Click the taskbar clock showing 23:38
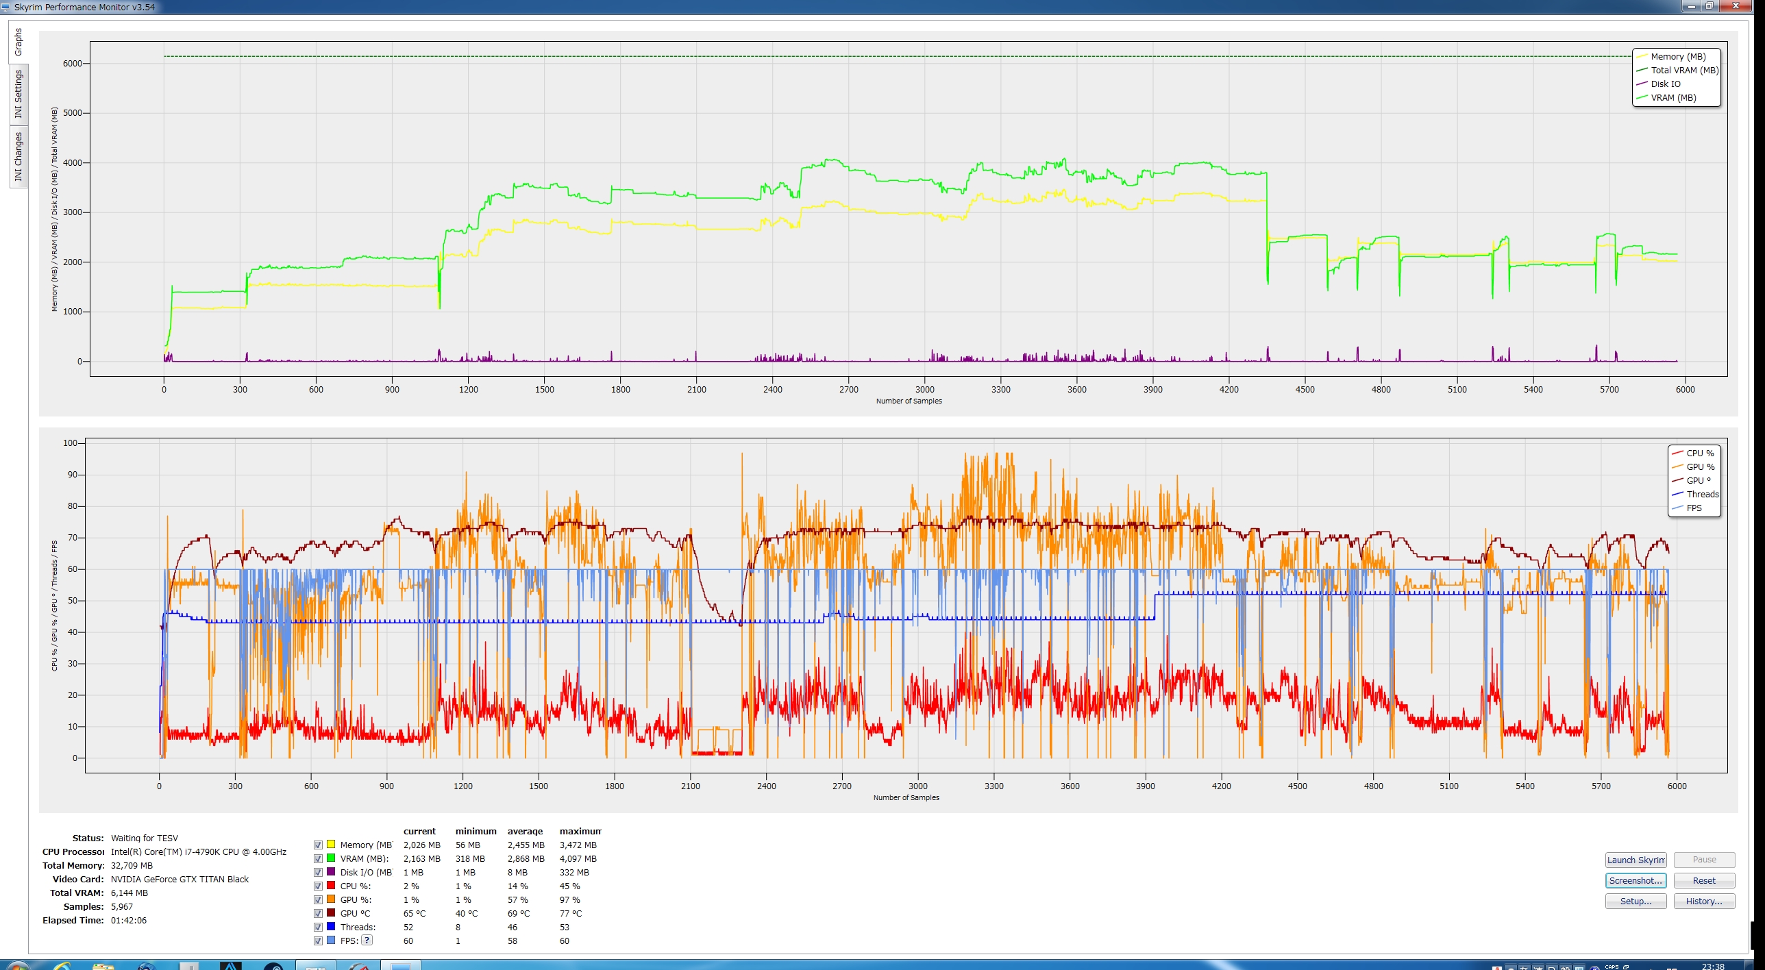1765x970 pixels. (1712, 966)
